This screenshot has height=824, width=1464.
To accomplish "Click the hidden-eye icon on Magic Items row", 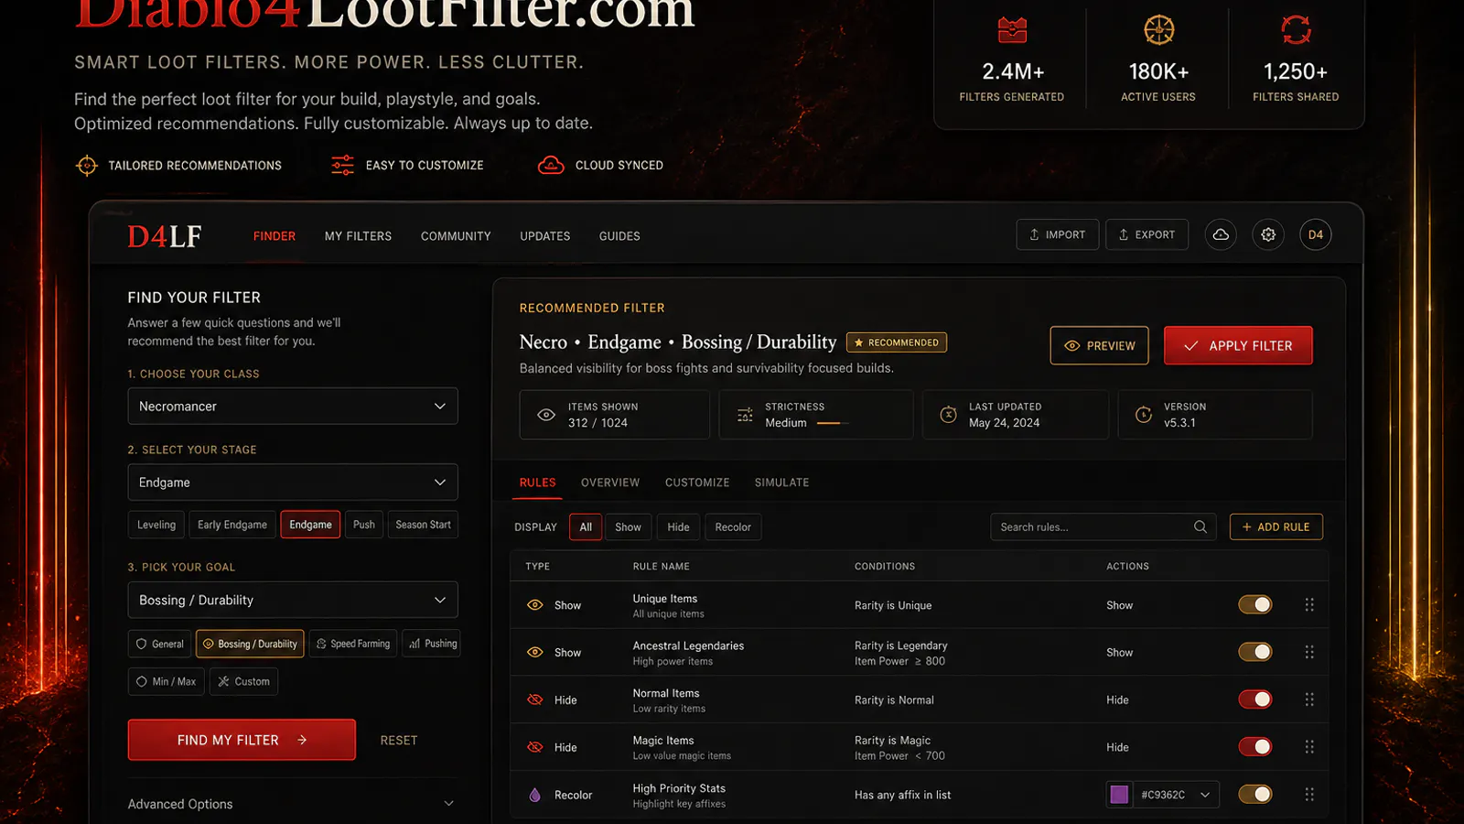I will click(535, 747).
